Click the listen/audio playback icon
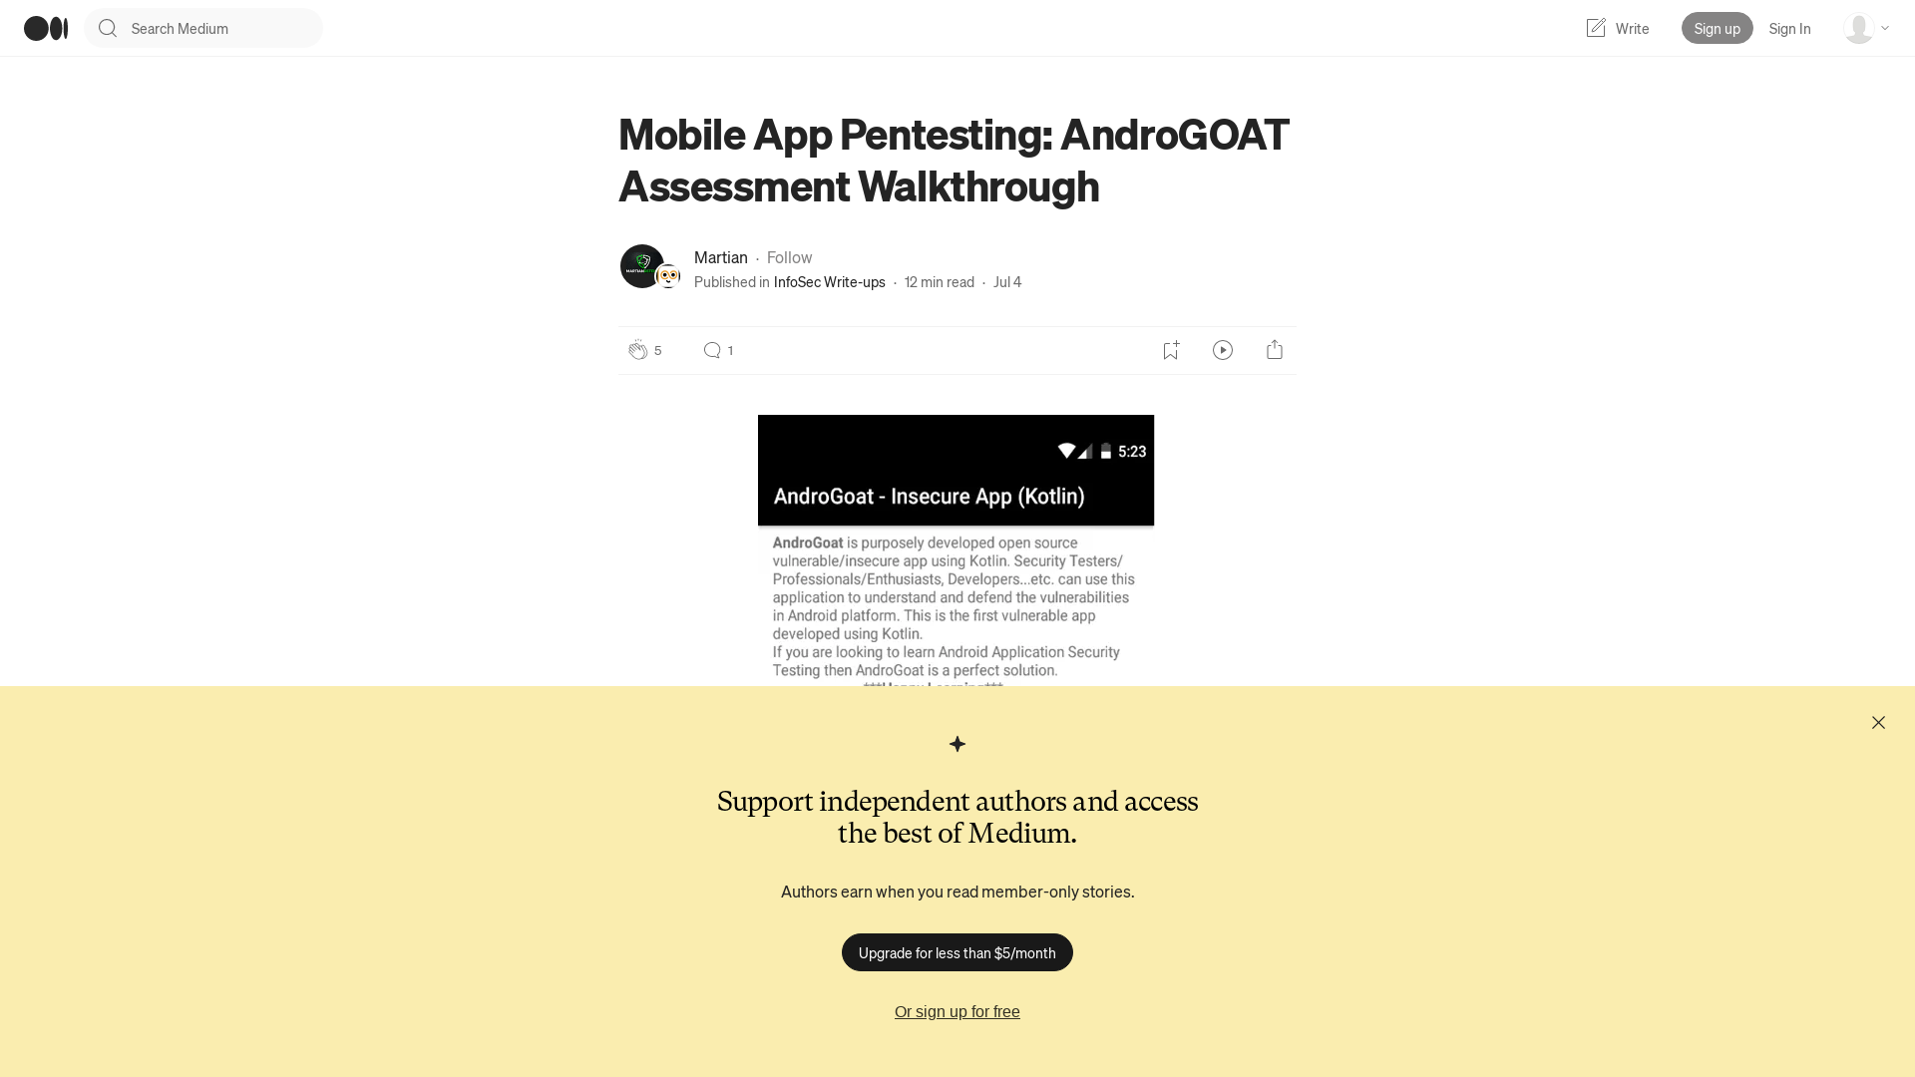This screenshot has width=1915, height=1077. click(x=1223, y=350)
